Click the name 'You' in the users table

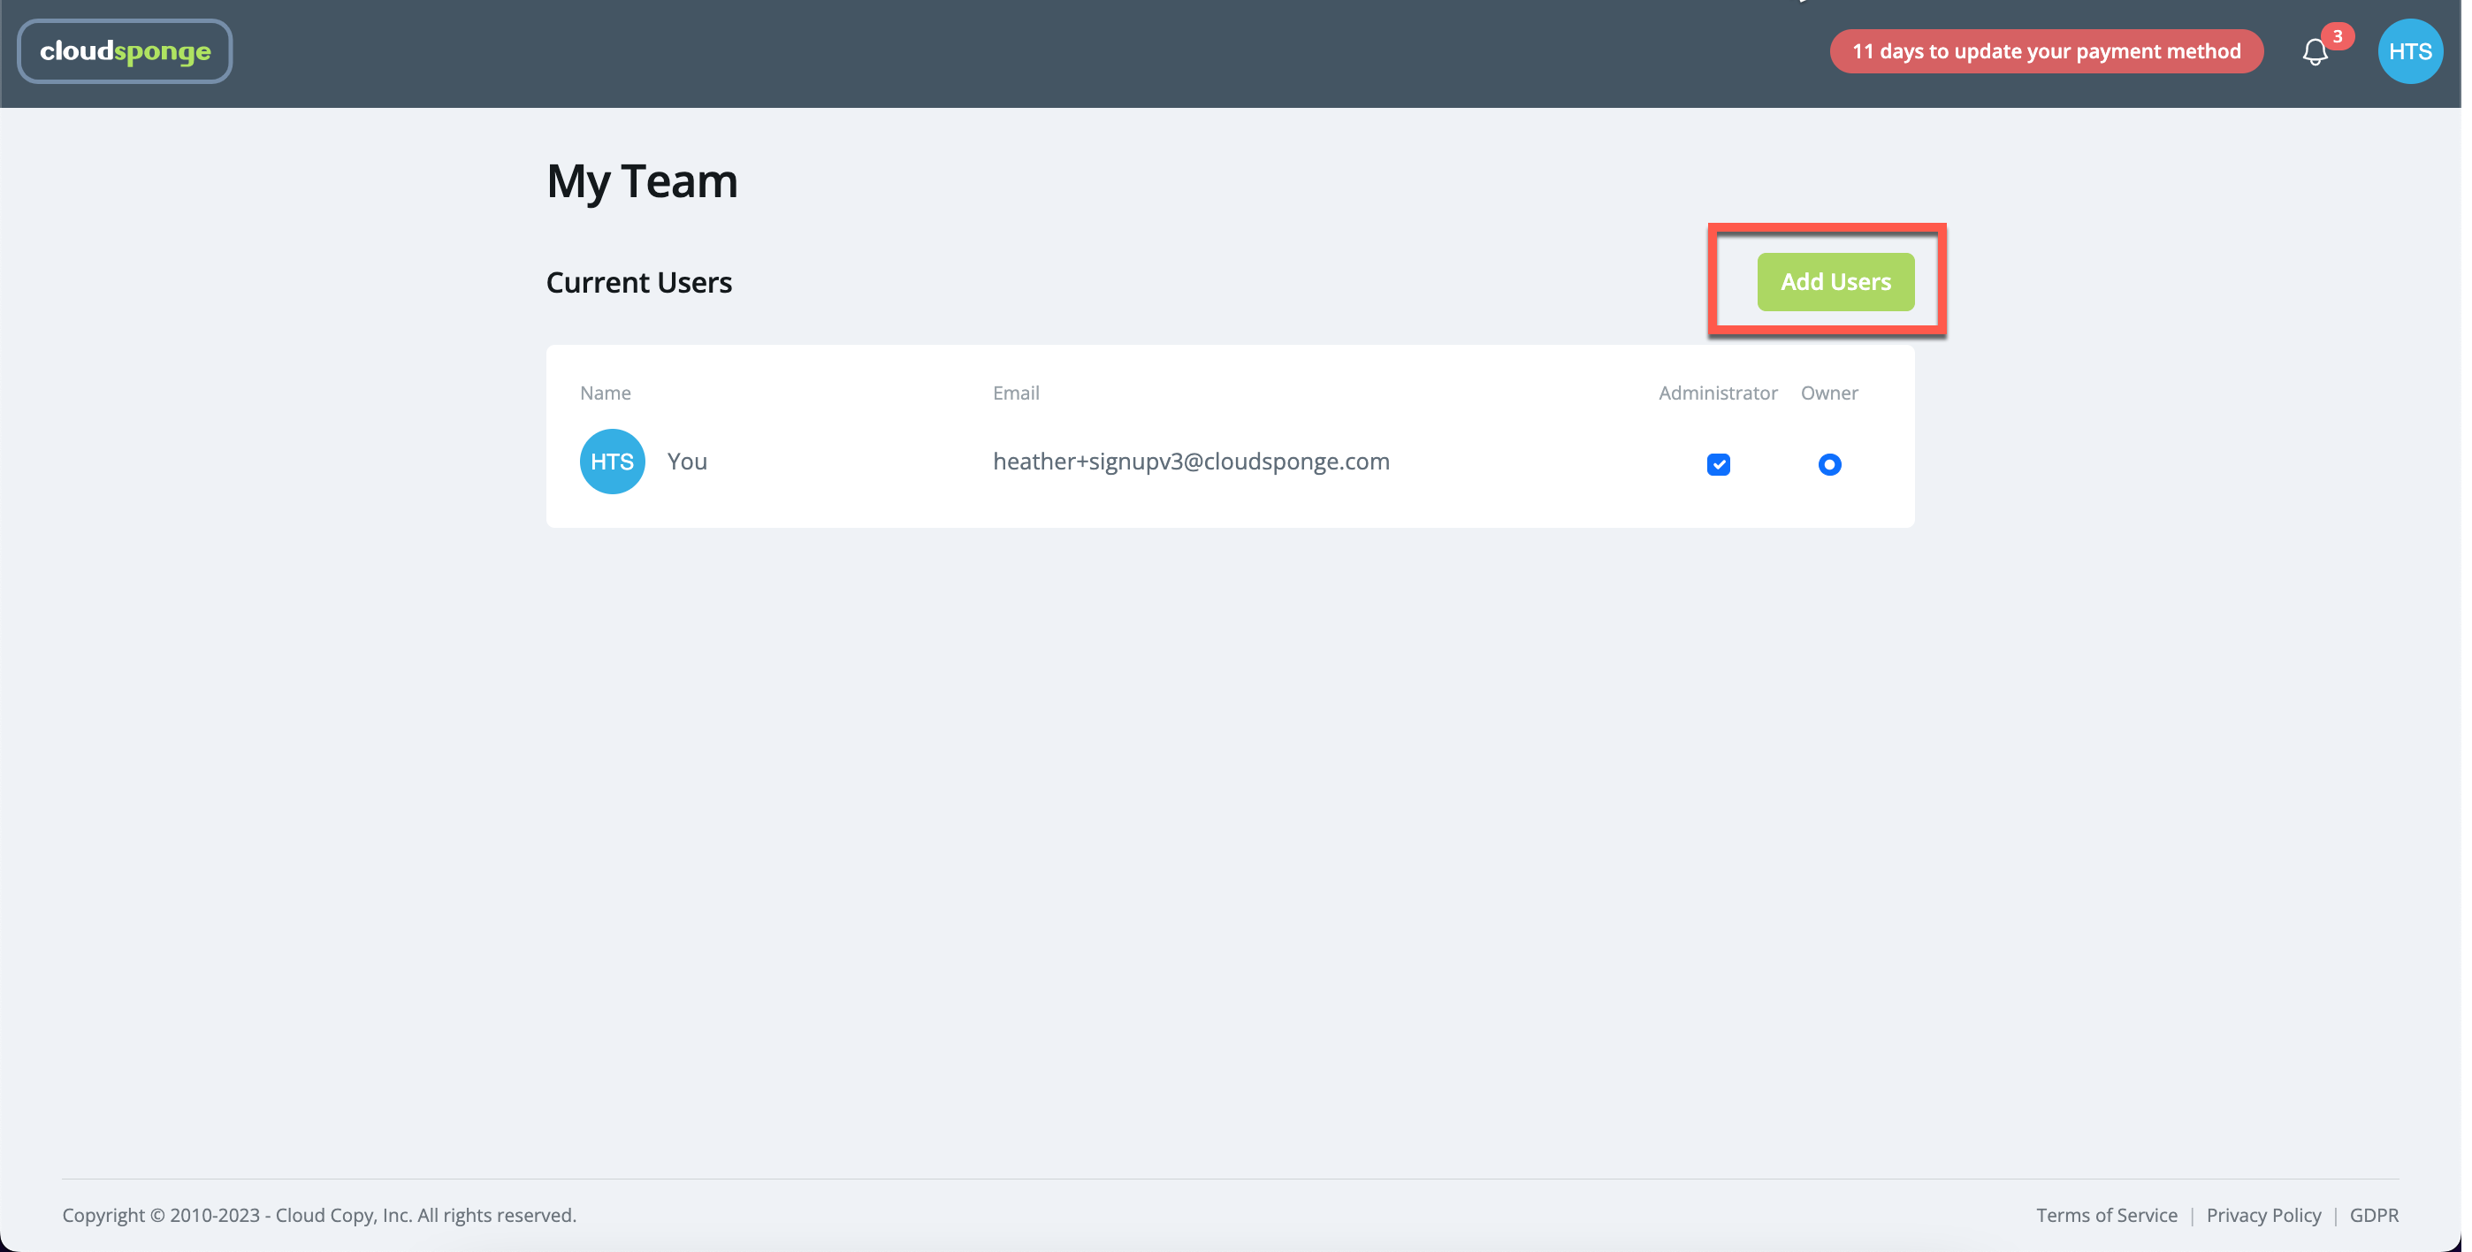(x=687, y=462)
